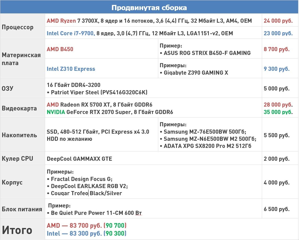Select the 'Видеокарта' row label
The height and width of the screenshot is (240, 299).
(19, 108)
